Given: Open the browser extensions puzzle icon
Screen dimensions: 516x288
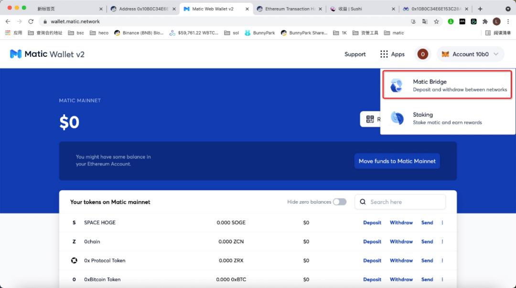Looking at the screenshot, I should click(x=485, y=21).
